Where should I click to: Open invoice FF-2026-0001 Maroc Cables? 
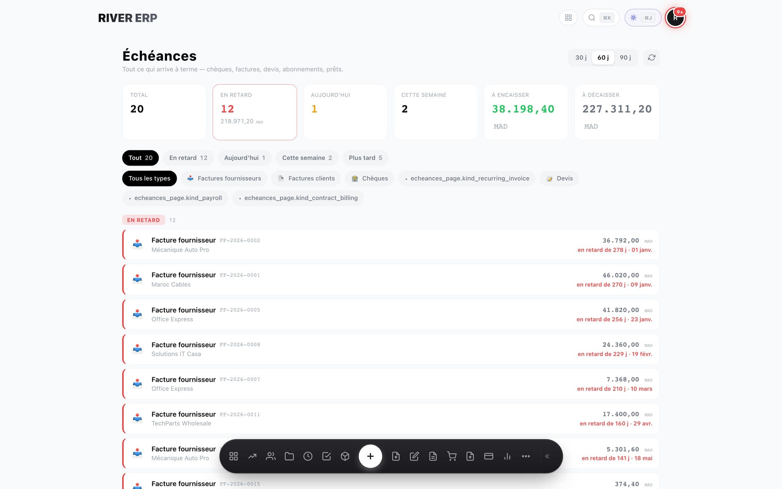point(391,279)
